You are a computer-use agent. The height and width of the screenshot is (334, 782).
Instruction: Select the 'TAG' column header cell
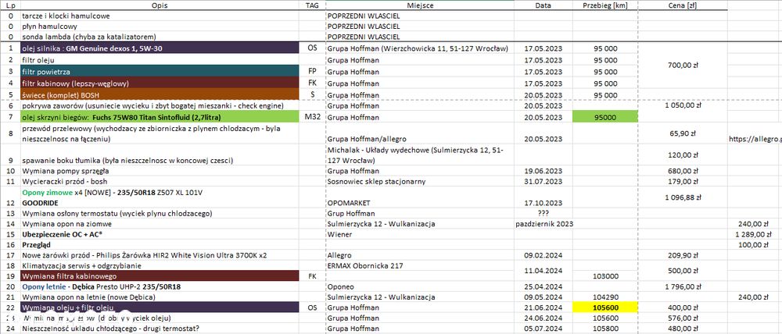pyautogui.click(x=312, y=5)
